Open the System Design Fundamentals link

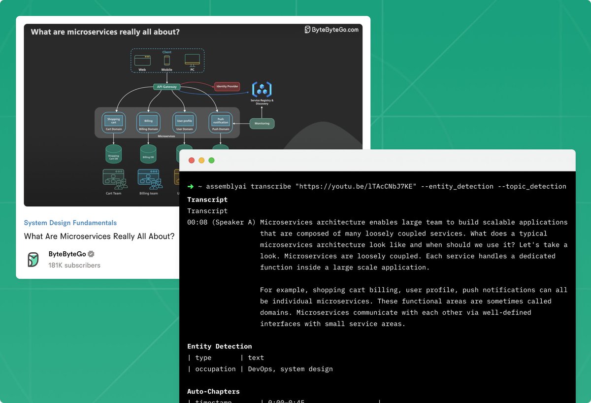[70, 223]
